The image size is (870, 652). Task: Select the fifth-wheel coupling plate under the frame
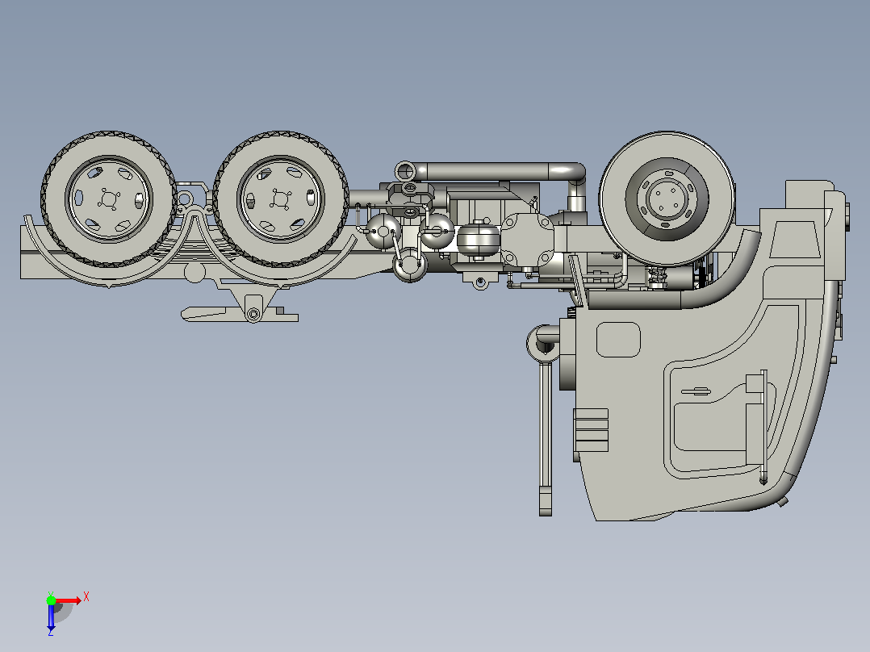point(240,314)
